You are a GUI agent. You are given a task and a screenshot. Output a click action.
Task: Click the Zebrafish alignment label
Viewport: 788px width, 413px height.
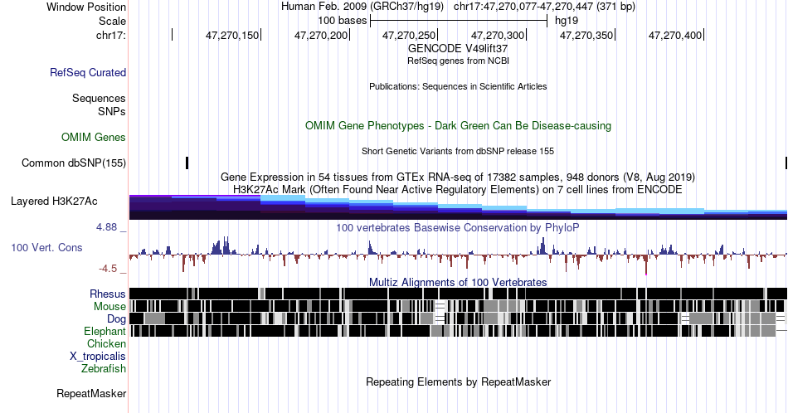[x=104, y=368]
